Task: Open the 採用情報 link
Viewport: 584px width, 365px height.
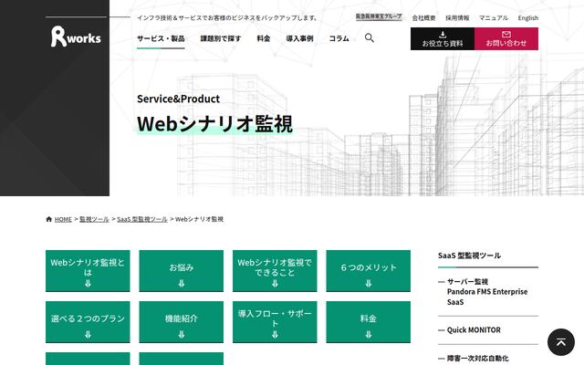Action: click(x=457, y=18)
